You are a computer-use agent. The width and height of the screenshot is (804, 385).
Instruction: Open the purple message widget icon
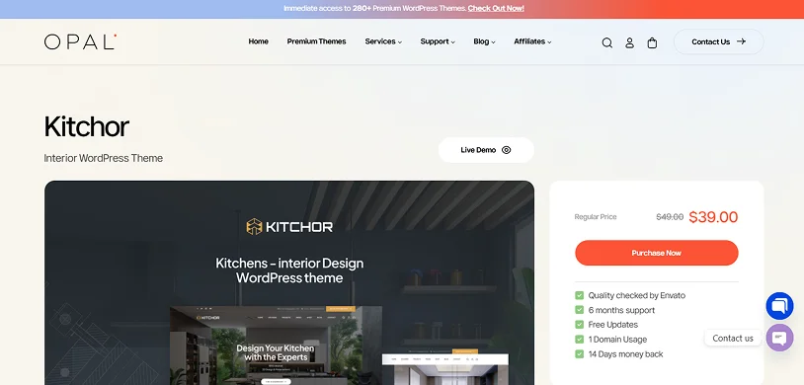click(779, 338)
